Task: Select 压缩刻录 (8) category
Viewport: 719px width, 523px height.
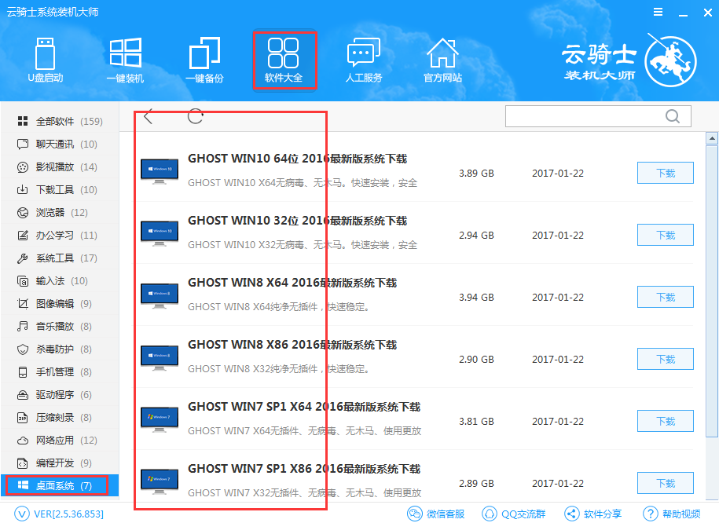Action: click(x=60, y=418)
